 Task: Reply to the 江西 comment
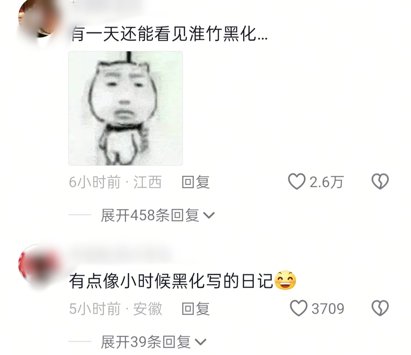[x=196, y=182]
